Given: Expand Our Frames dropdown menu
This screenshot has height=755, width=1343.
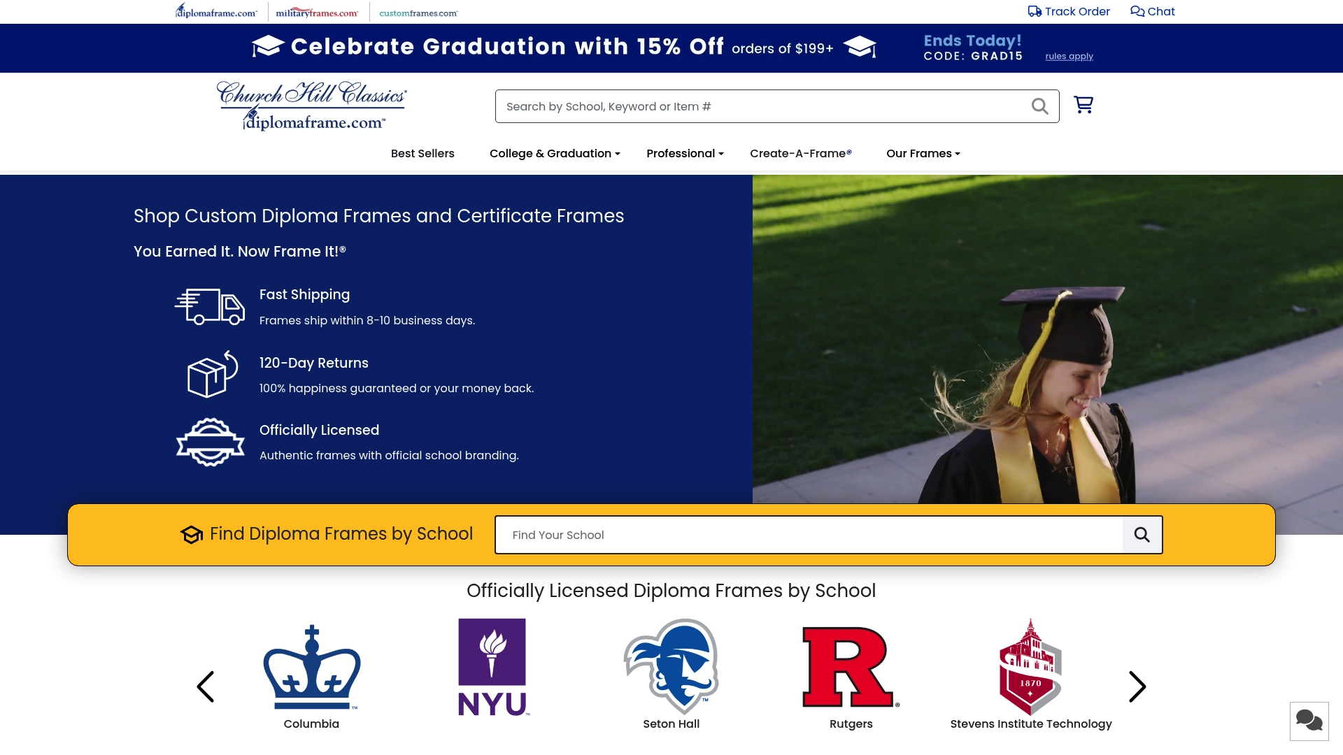Looking at the screenshot, I should pos(923,154).
